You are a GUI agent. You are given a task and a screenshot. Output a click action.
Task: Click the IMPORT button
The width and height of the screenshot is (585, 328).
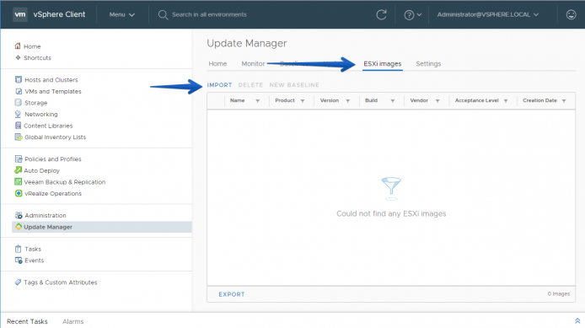click(219, 85)
